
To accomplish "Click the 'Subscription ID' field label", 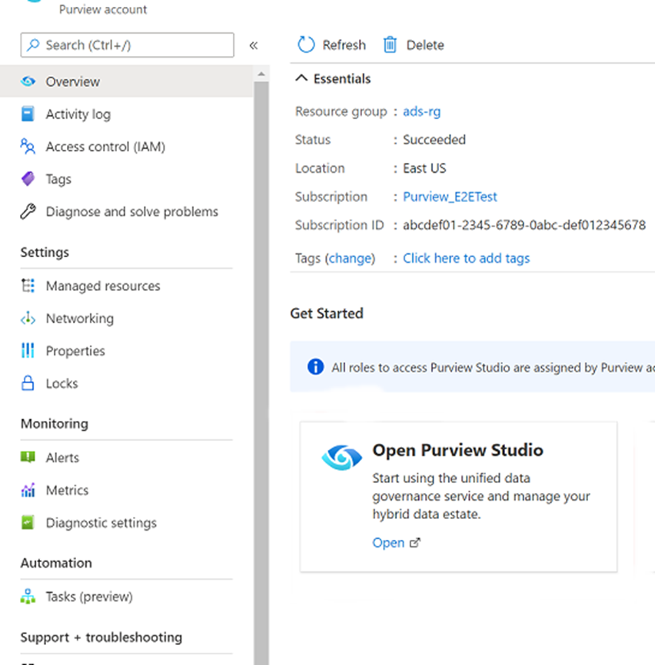I will (x=339, y=225).
